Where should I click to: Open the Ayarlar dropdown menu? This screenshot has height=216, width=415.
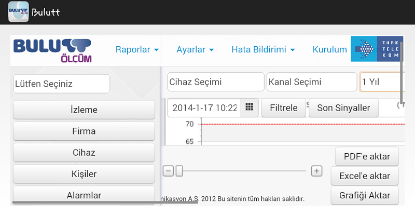point(195,49)
